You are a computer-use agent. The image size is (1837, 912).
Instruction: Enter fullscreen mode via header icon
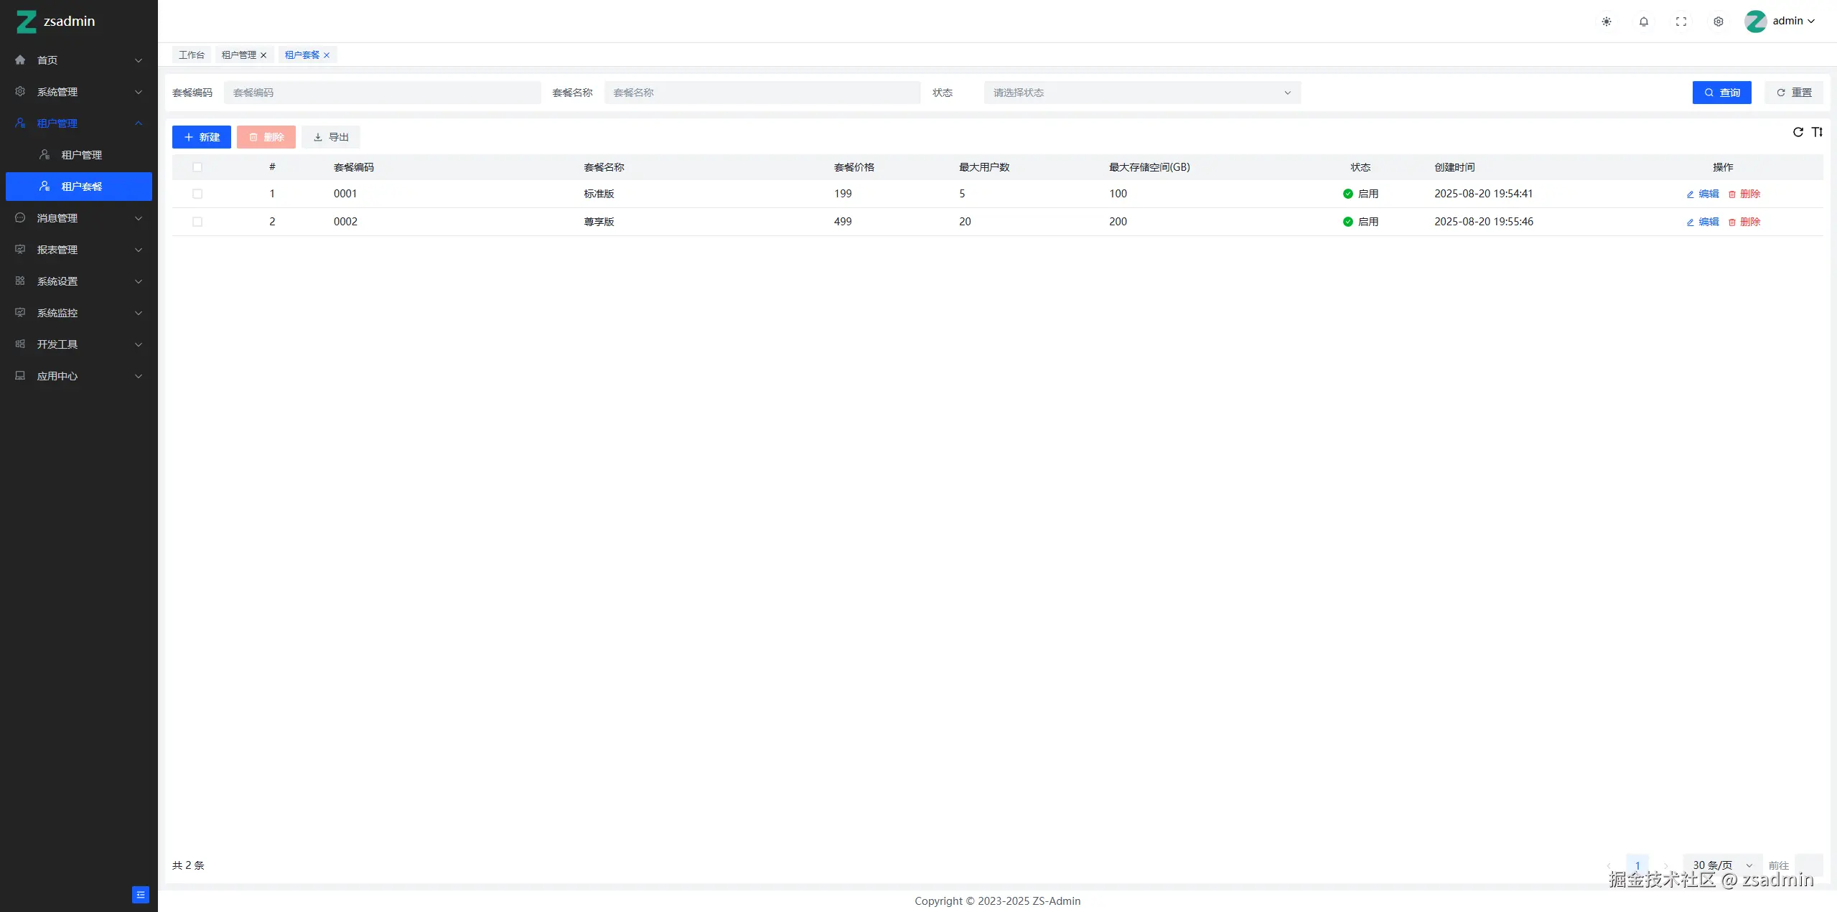(x=1681, y=22)
